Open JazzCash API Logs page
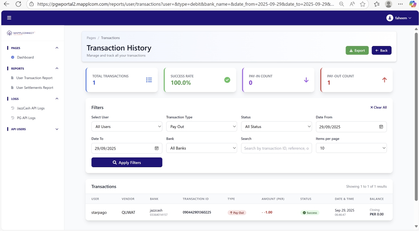The width and height of the screenshot is (419, 231). [x=31, y=108]
